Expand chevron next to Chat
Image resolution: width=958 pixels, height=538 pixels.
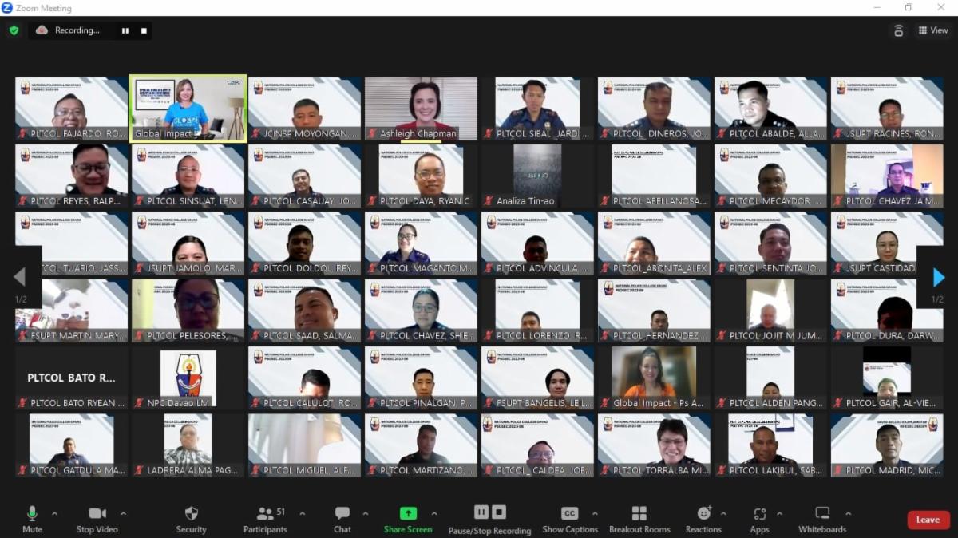[366, 513]
